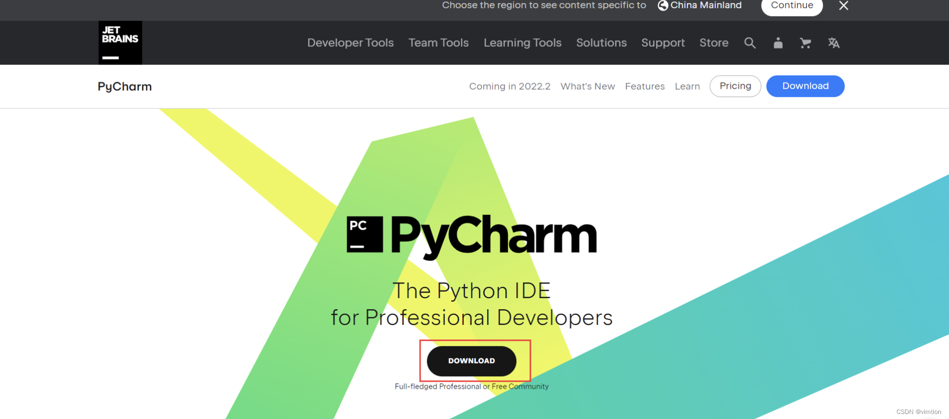Image resolution: width=949 pixels, height=419 pixels.
Task: Click the Continue button in banner
Action: coord(792,6)
